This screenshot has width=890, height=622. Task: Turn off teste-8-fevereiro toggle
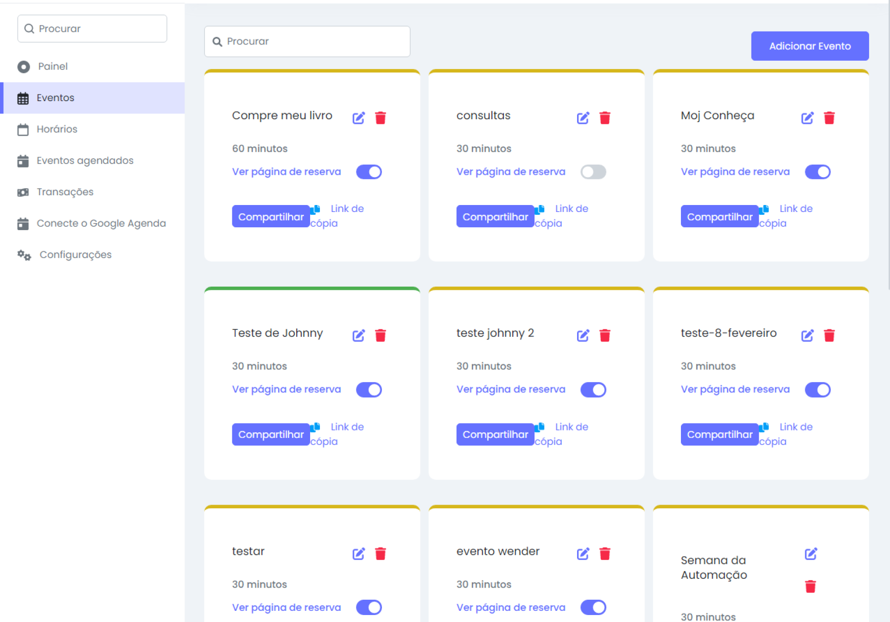click(x=817, y=390)
